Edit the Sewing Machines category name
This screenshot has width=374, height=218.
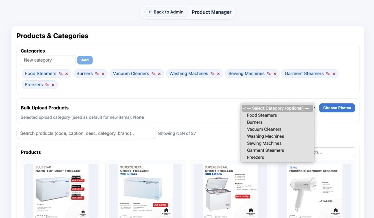click(268, 73)
